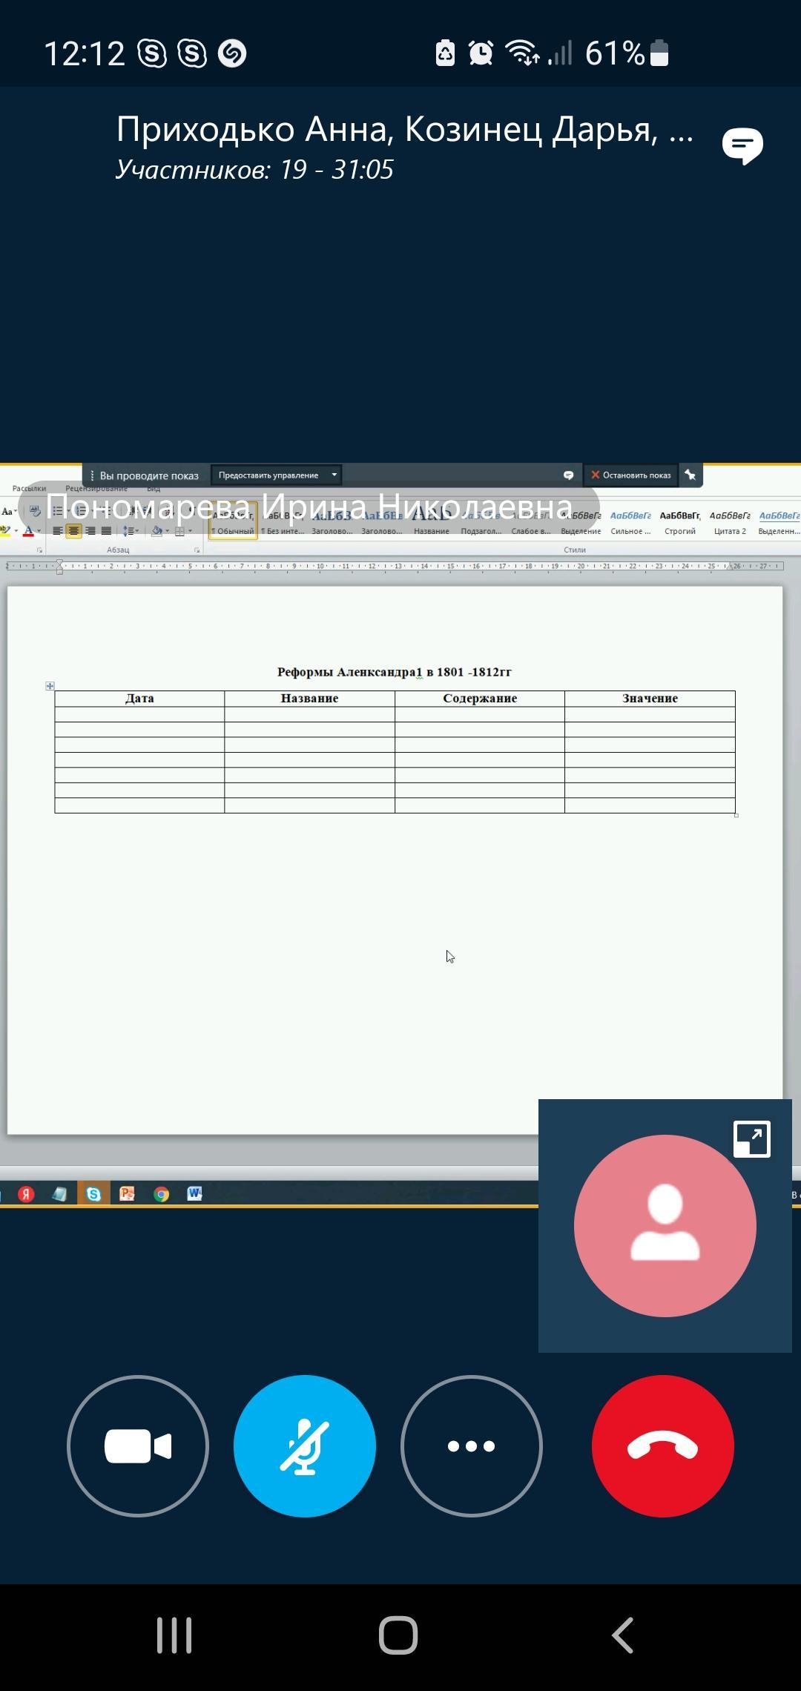
Task: Click the table resize handle corner
Action: (x=736, y=815)
